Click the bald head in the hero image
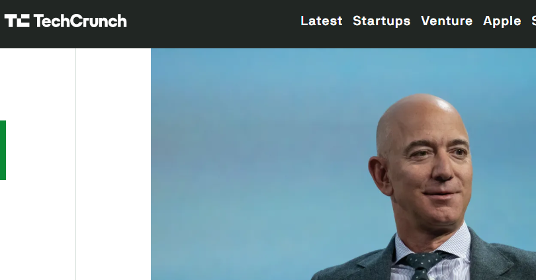Viewport: 536px width, 280px height. pyautogui.click(x=419, y=117)
